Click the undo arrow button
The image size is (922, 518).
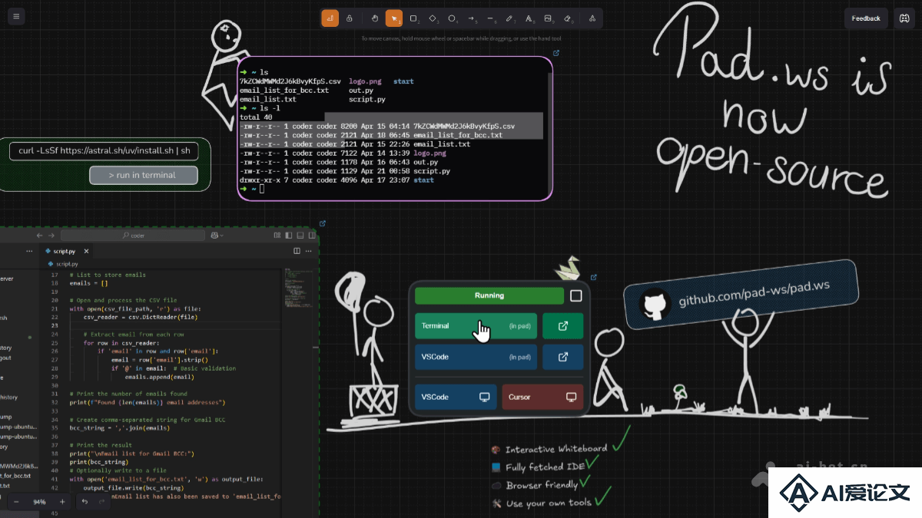click(85, 501)
